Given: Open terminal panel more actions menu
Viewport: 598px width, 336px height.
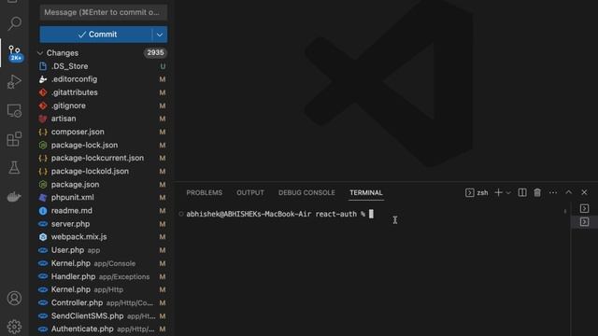Looking at the screenshot, I should point(553,193).
